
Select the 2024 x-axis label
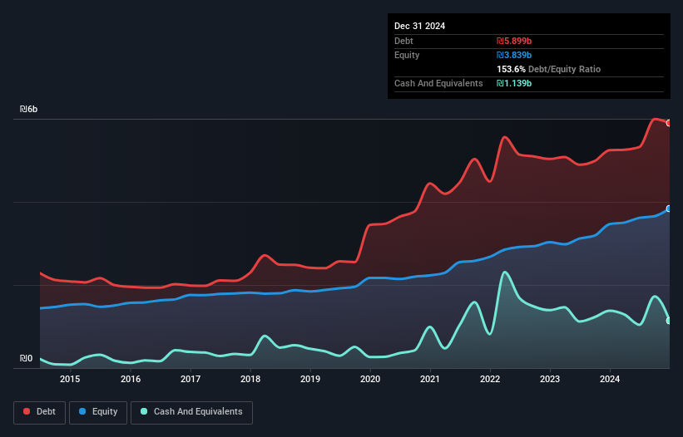click(610, 379)
